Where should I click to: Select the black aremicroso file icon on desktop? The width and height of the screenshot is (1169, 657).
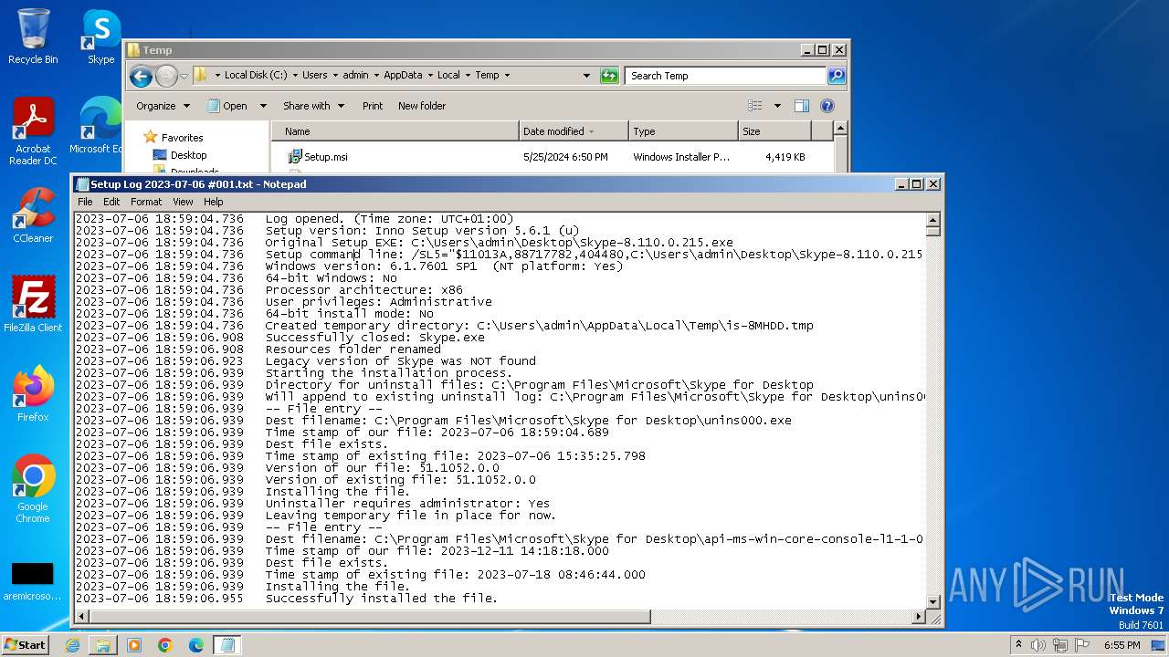33,581
